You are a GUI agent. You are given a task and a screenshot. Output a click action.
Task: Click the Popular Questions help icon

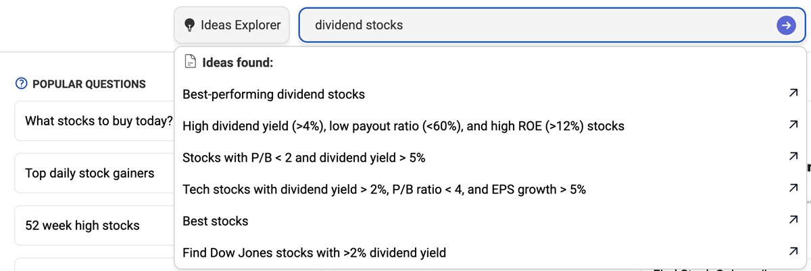coord(22,84)
